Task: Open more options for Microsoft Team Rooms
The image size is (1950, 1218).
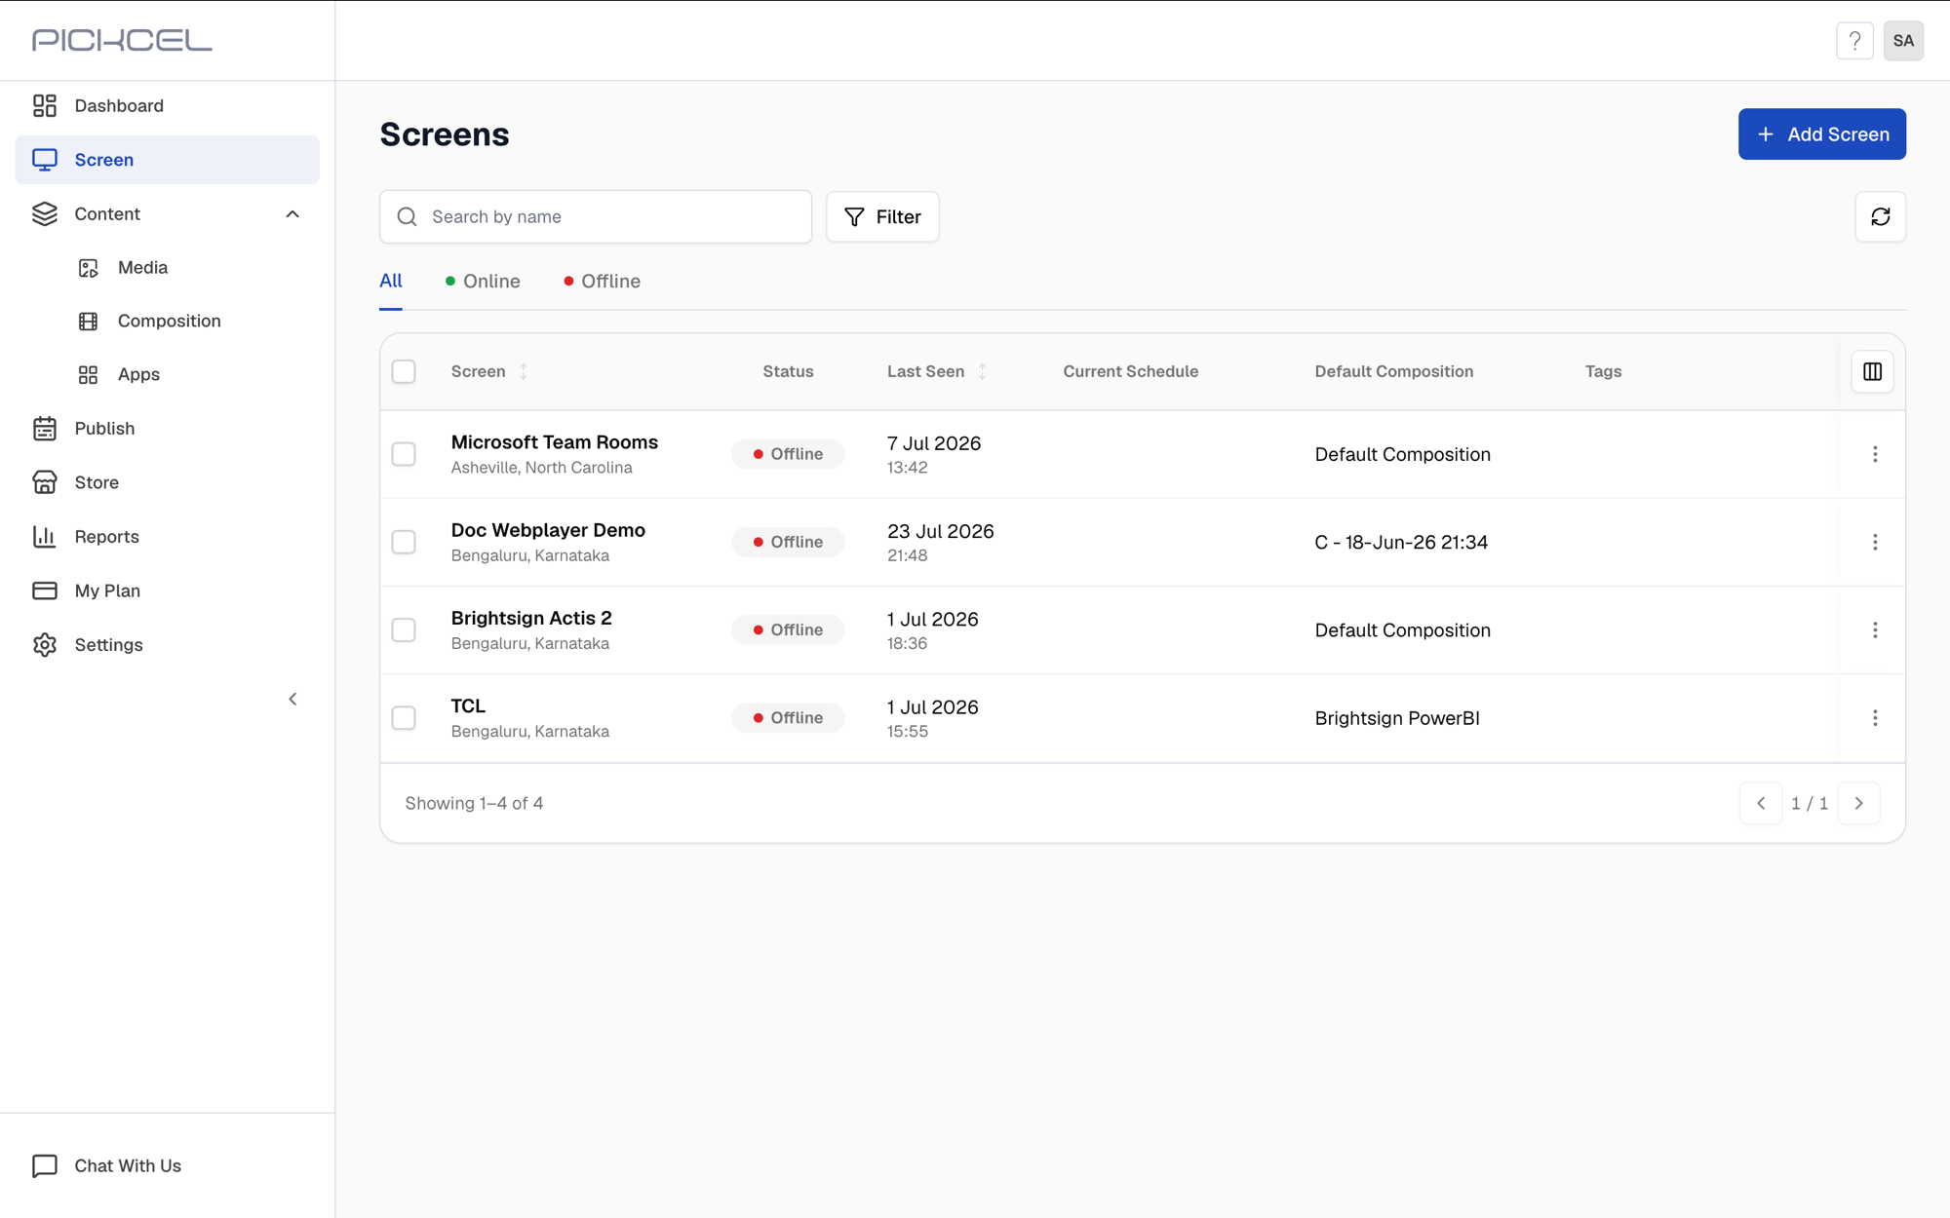Action: click(x=1874, y=454)
